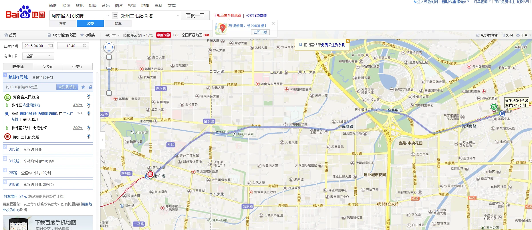Open 百科 in top navigation
The image size is (532, 230).
[158, 5]
